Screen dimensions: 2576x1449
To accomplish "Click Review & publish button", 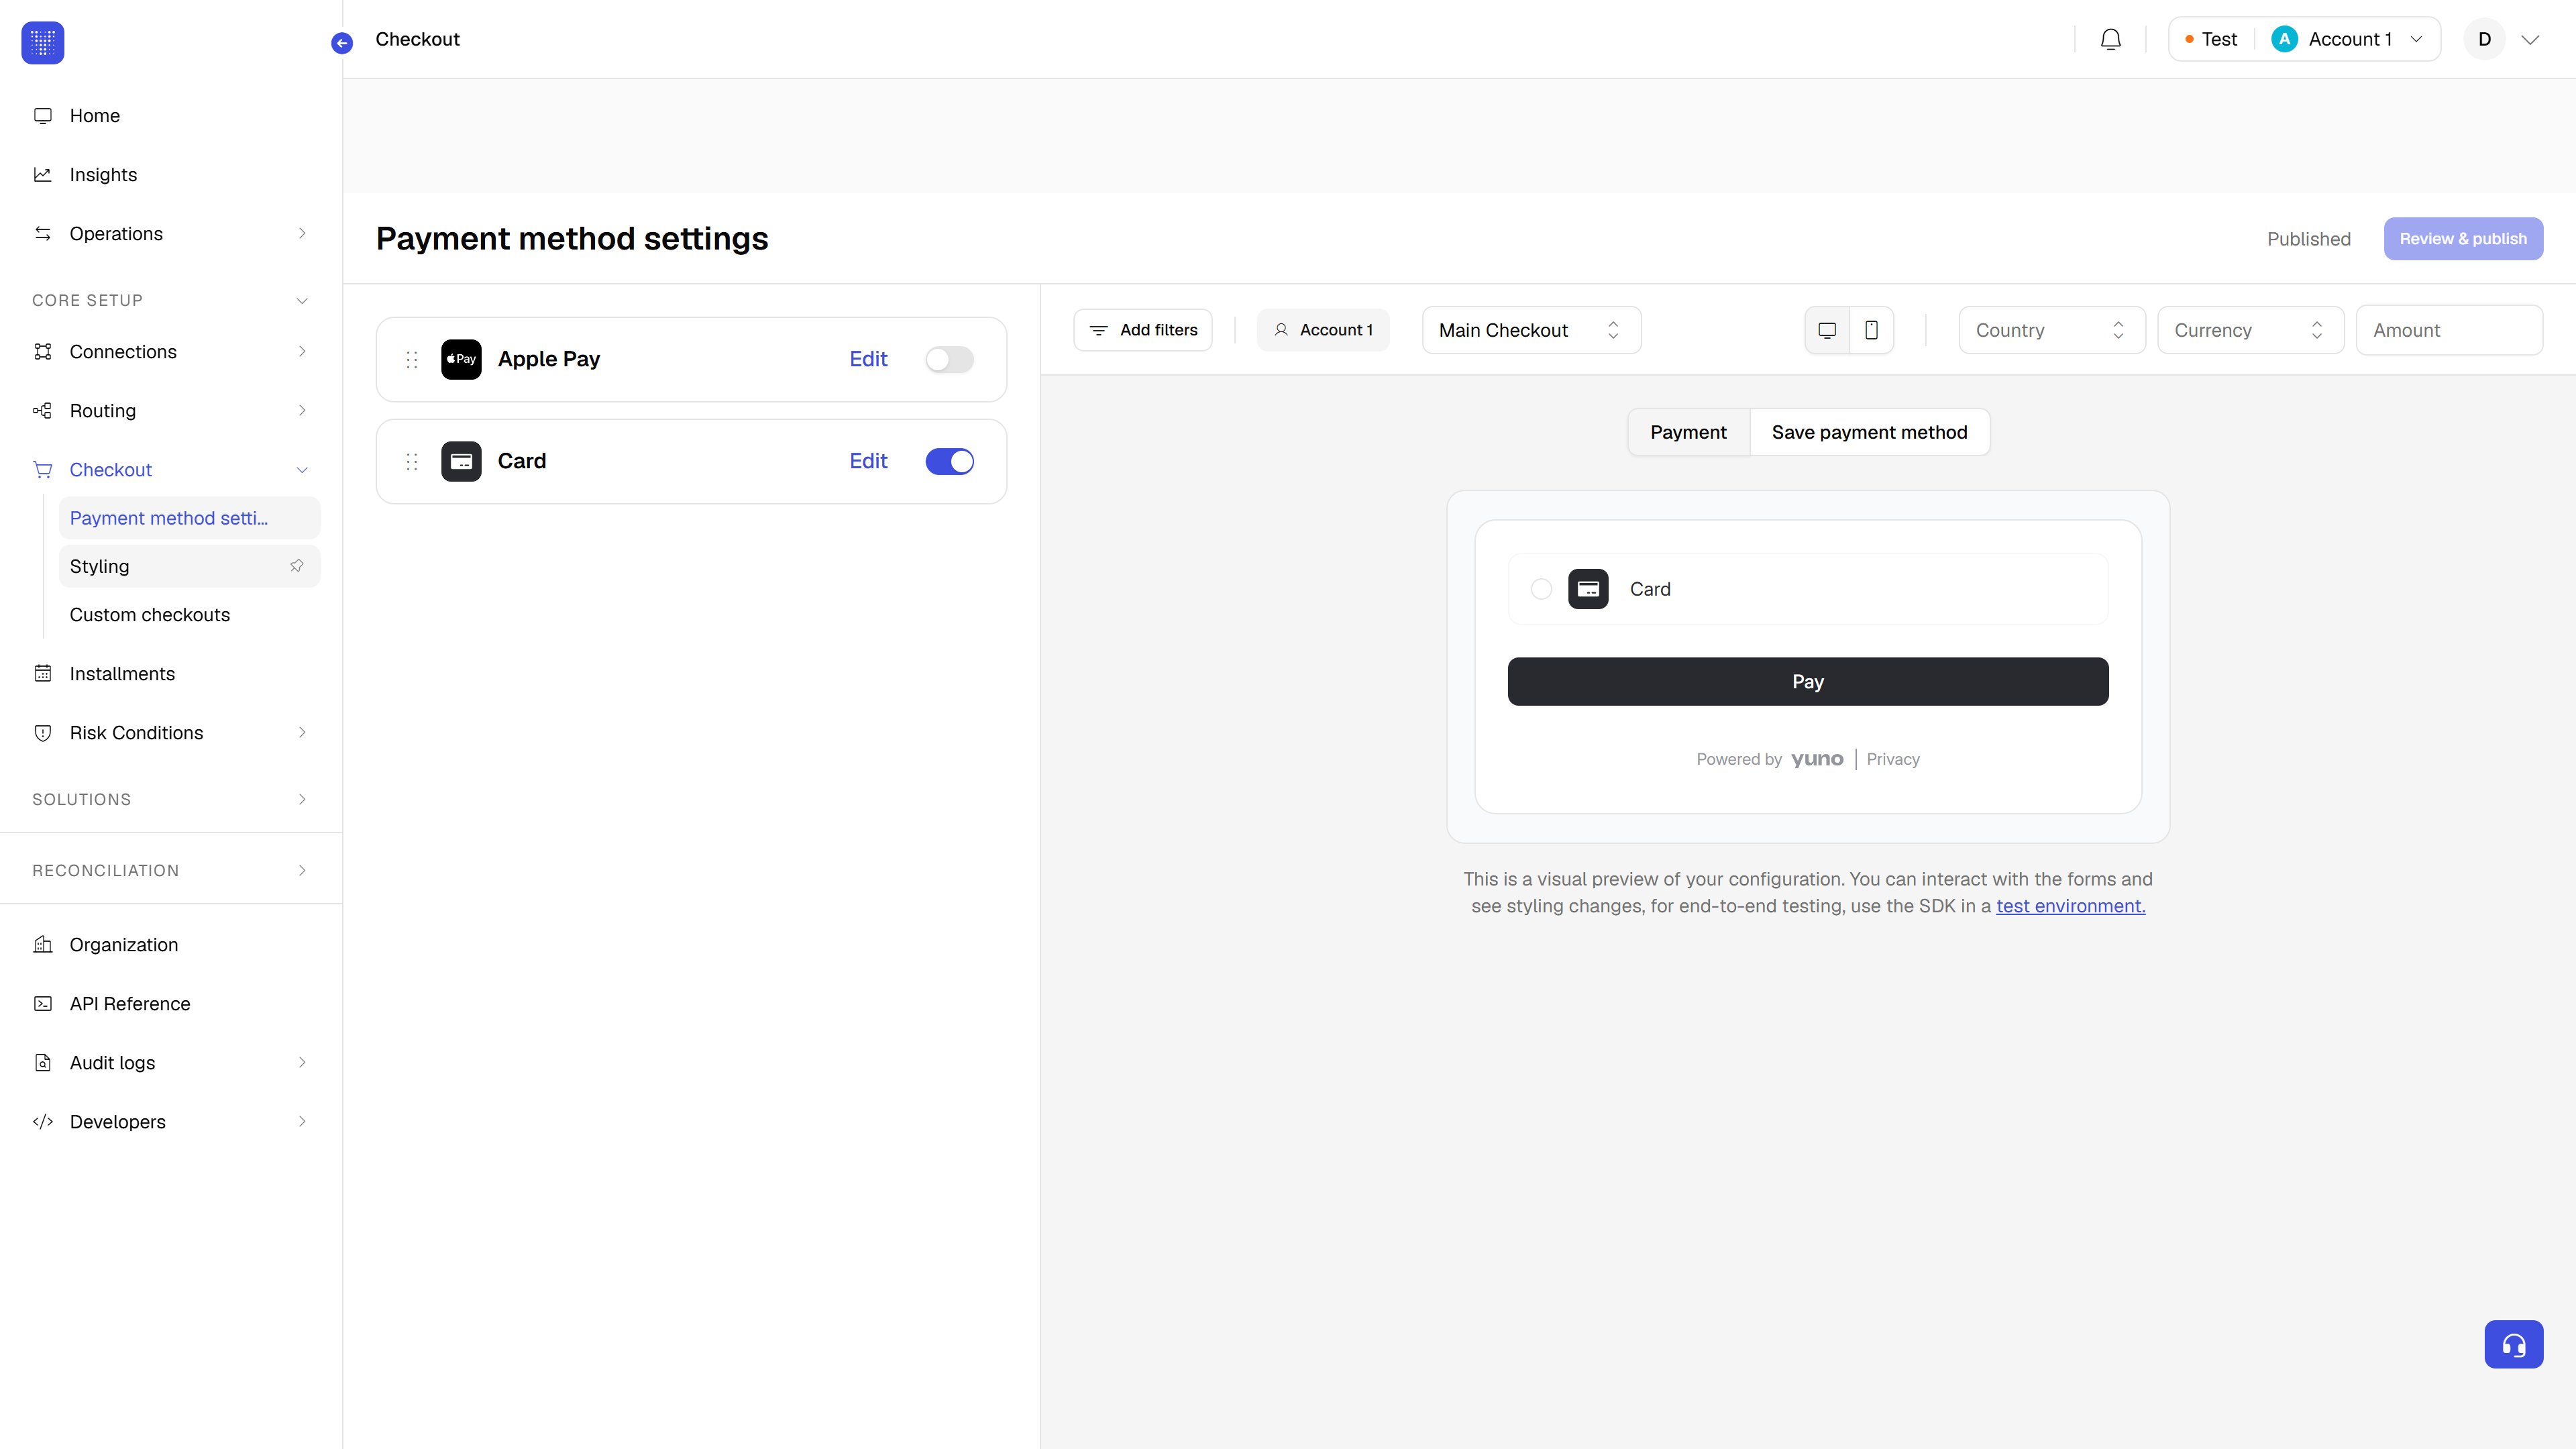I will pos(2463,239).
